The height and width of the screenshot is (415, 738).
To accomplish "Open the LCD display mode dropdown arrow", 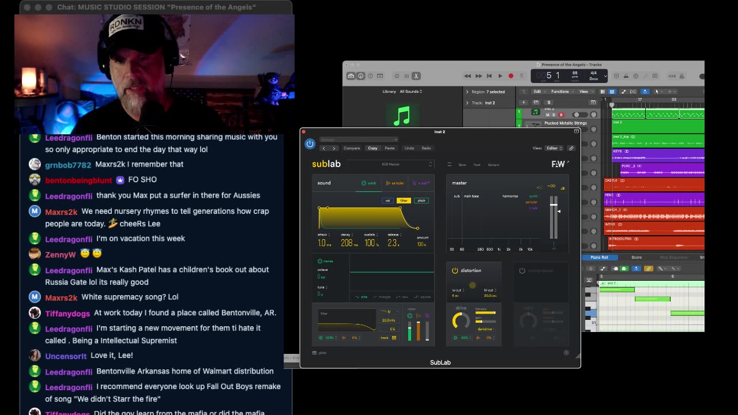I will click(605, 76).
